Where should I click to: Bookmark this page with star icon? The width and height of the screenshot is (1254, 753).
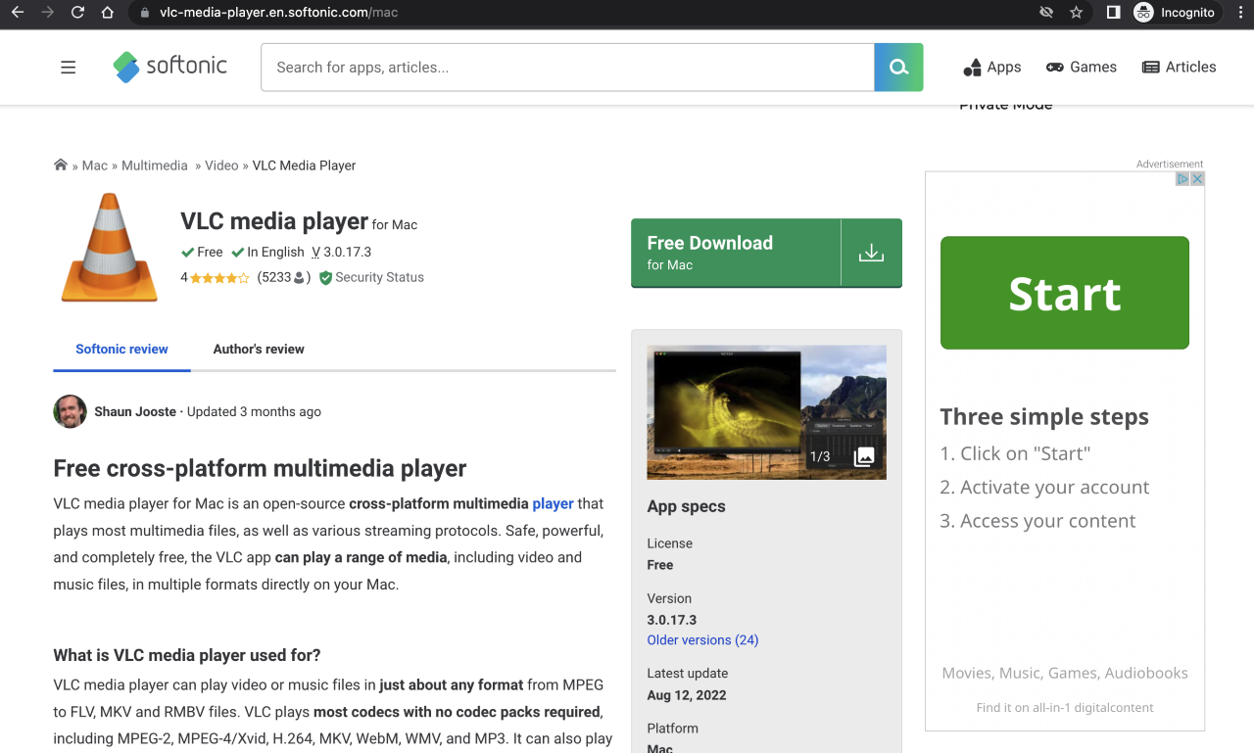1077,13
